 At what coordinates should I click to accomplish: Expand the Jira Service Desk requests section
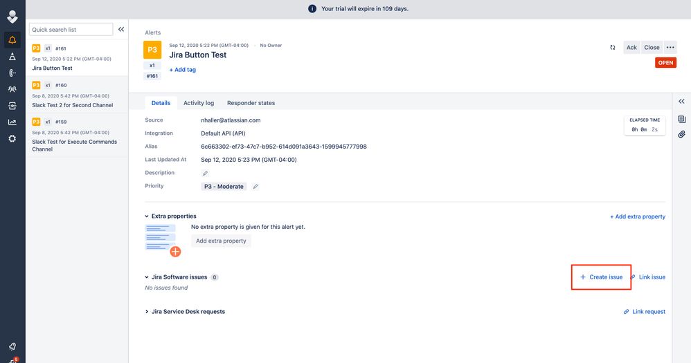click(x=147, y=312)
